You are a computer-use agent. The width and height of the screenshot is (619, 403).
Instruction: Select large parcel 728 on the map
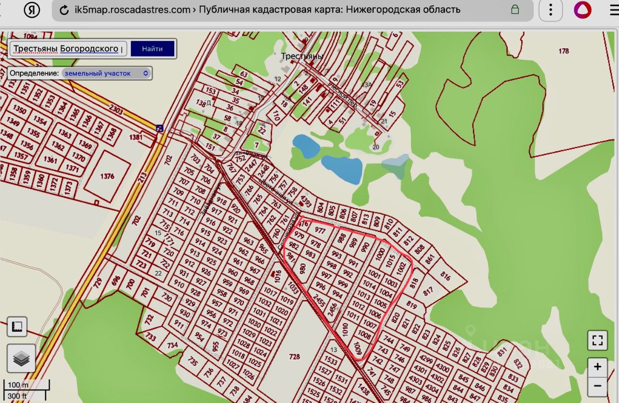294,357
